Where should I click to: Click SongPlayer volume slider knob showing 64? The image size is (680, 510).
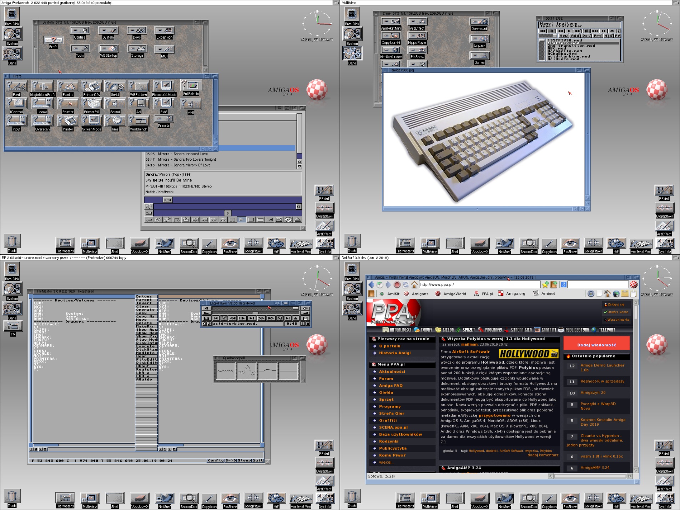[298, 206]
